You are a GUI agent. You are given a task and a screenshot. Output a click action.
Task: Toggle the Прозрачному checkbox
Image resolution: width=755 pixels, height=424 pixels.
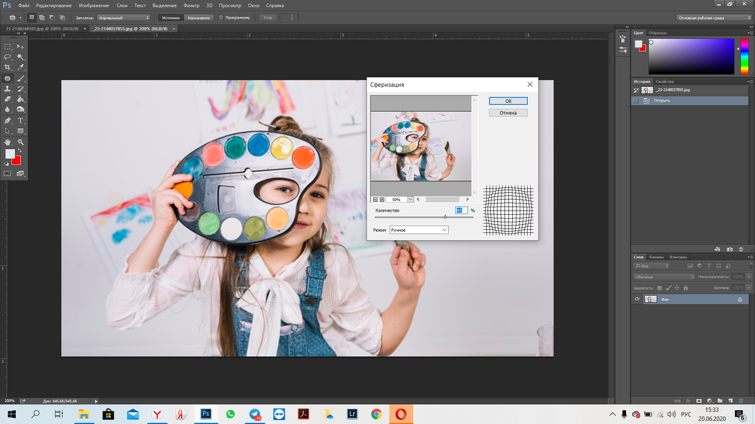221,18
